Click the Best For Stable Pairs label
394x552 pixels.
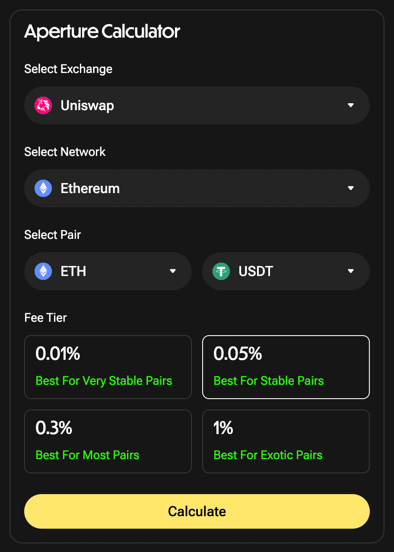(x=268, y=381)
